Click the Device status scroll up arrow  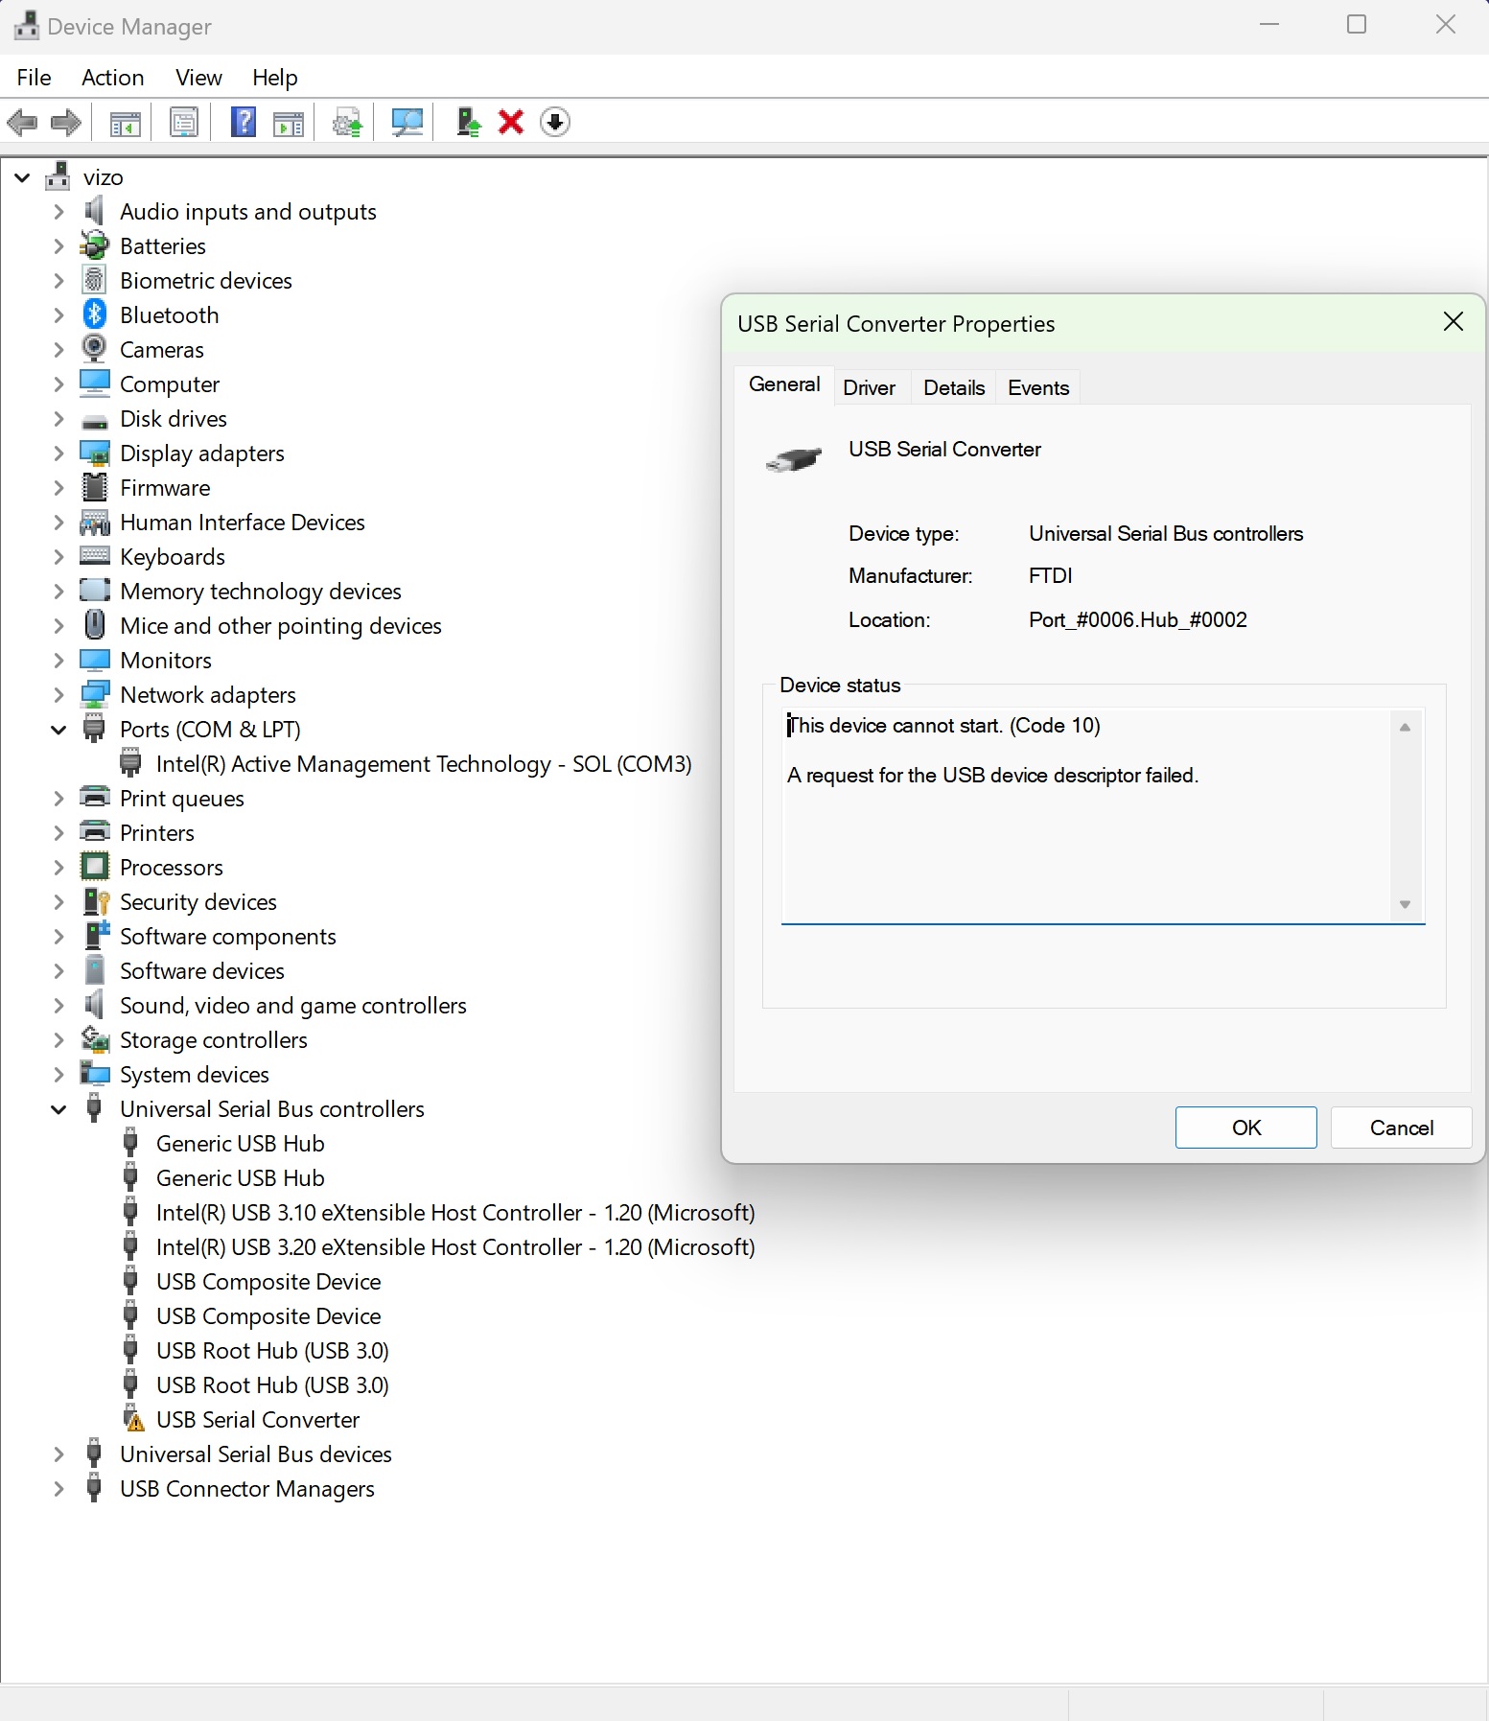point(1405,728)
